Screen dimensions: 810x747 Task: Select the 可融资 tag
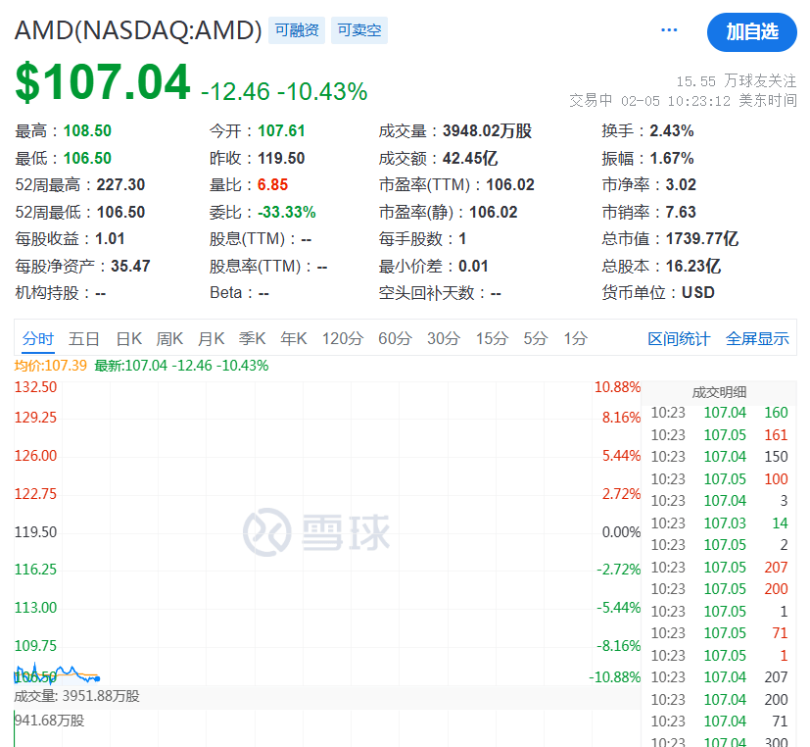click(x=298, y=29)
